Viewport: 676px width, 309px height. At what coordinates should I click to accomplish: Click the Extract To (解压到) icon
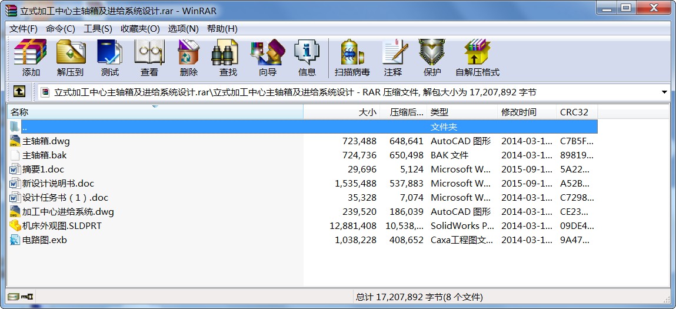point(70,58)
